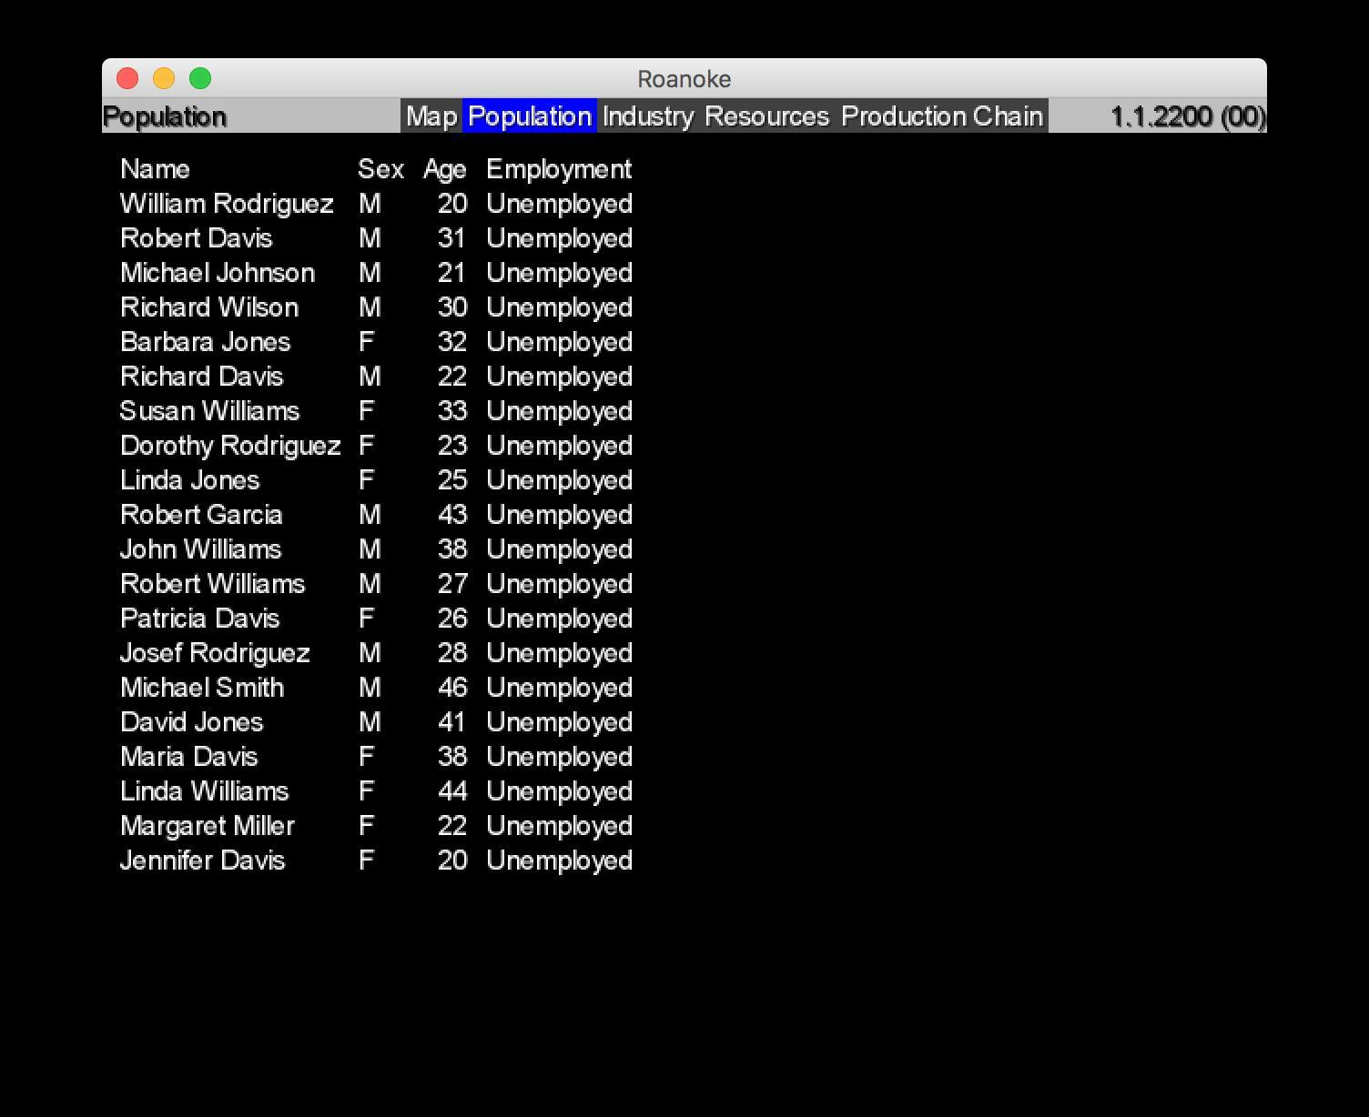1369x1117 pixels.
Task: Click the Sex column header
Action: (x=380, y=169)
